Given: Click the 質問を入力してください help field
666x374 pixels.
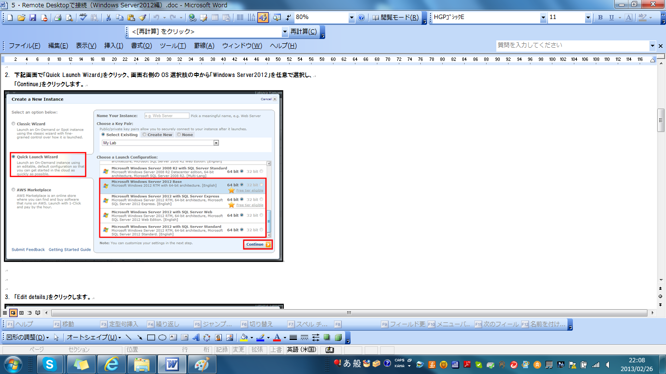Looking at the screenshot, I should tap(572, 45).
